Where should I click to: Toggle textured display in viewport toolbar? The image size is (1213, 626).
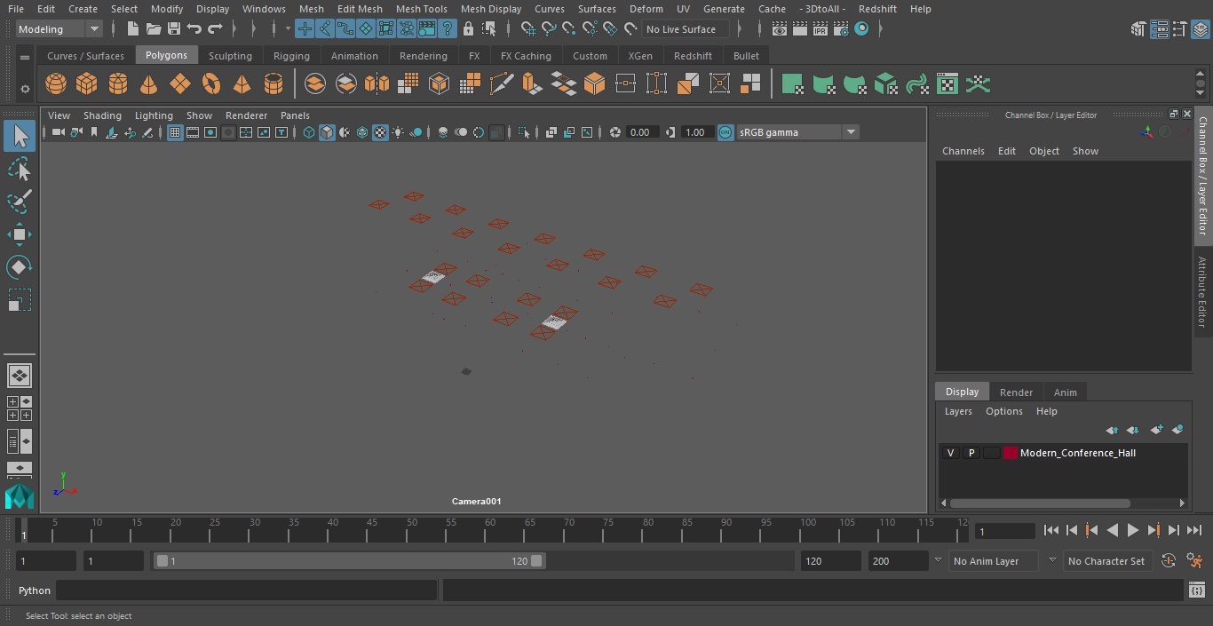[x=380, y=132]
